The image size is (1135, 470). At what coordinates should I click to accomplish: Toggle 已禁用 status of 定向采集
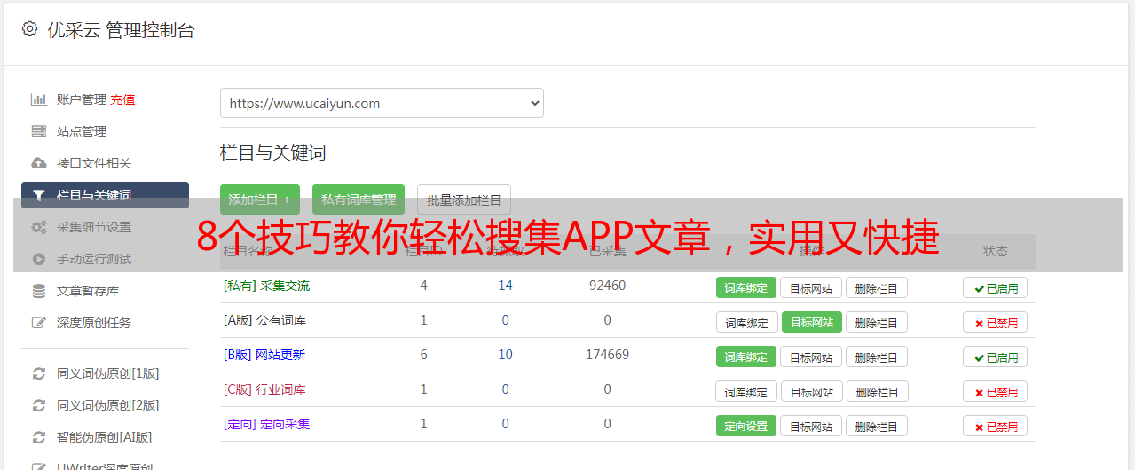point(996,426)
